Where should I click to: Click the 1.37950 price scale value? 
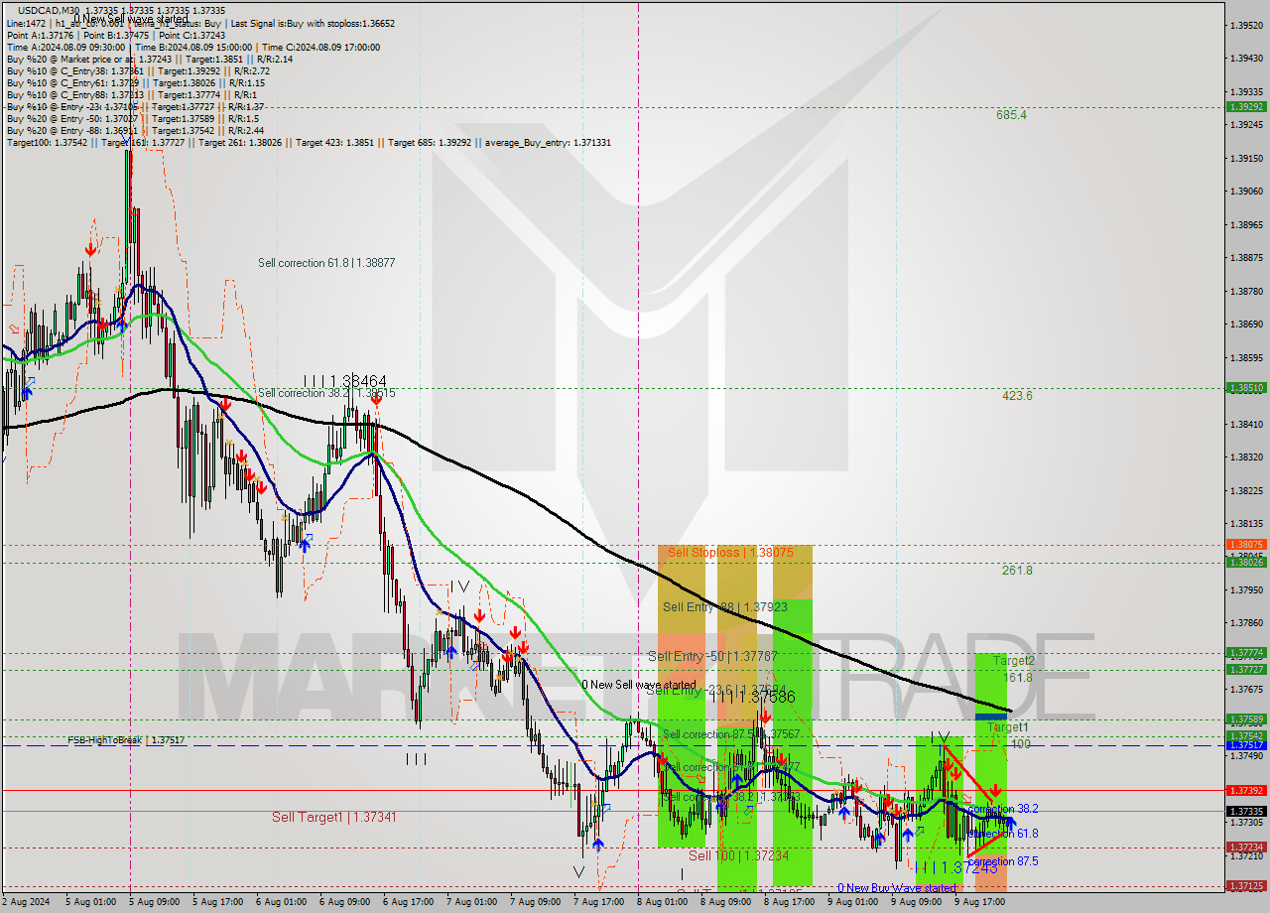click(x=1247, y=589)
